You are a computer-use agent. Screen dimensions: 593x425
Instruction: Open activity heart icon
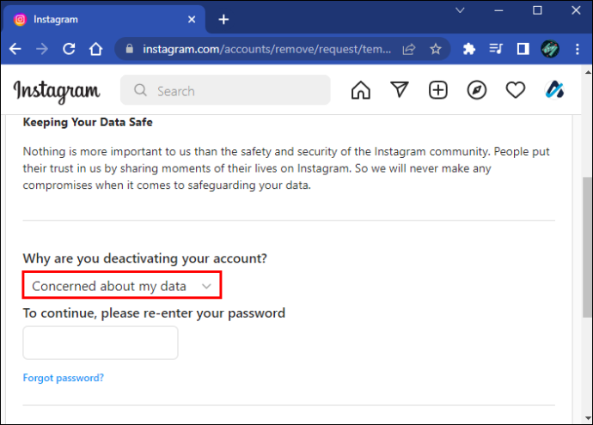coord(516,90)
